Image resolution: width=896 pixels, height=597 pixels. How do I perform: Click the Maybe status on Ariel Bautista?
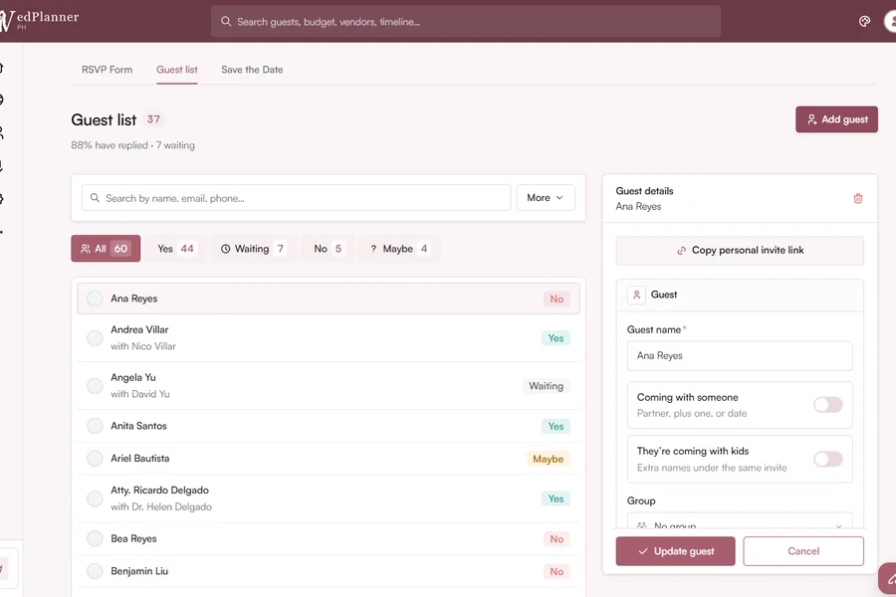548,459
